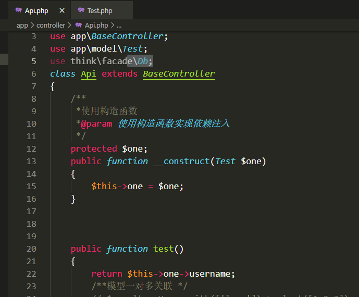
Task: Click underlined 'BaseController' after extends
Action: pyautogui.click(x=179, y=74)
